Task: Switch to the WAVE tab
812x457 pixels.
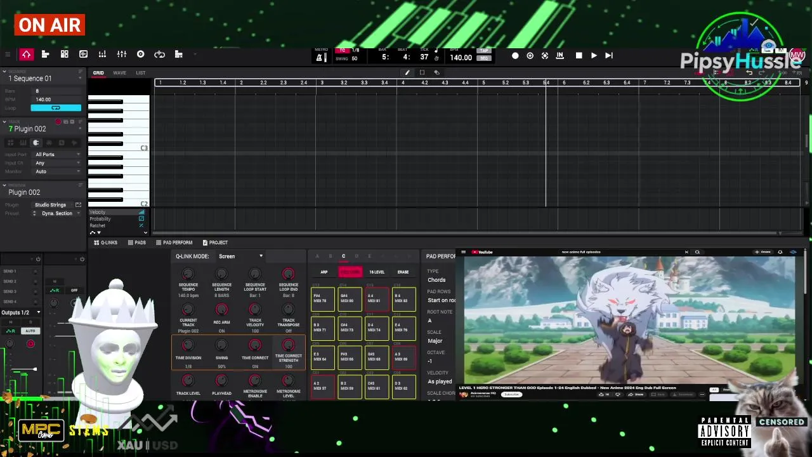Action: tap(119, 73)
